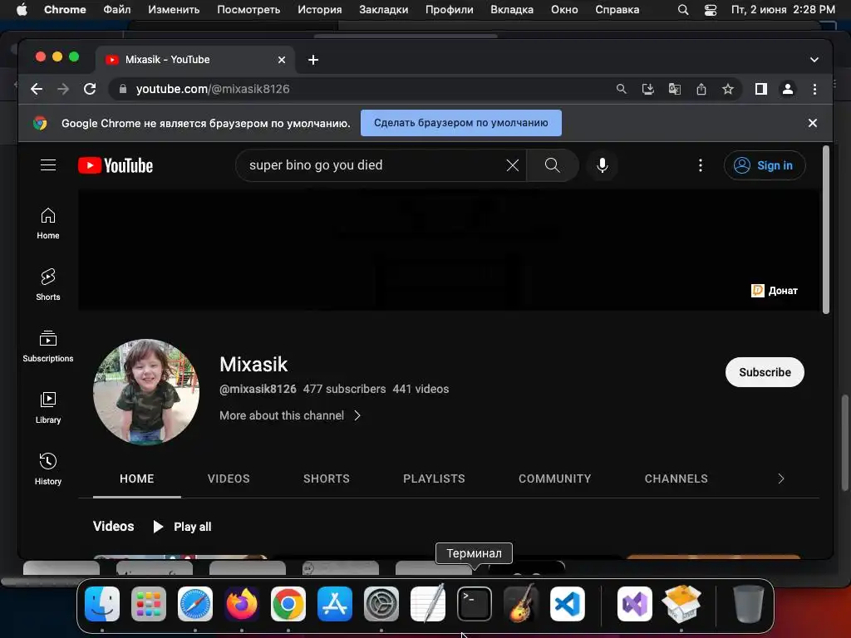Open the Chrome three-dot menu
Viewport: 851px width, 638px height.
point(814,89)
